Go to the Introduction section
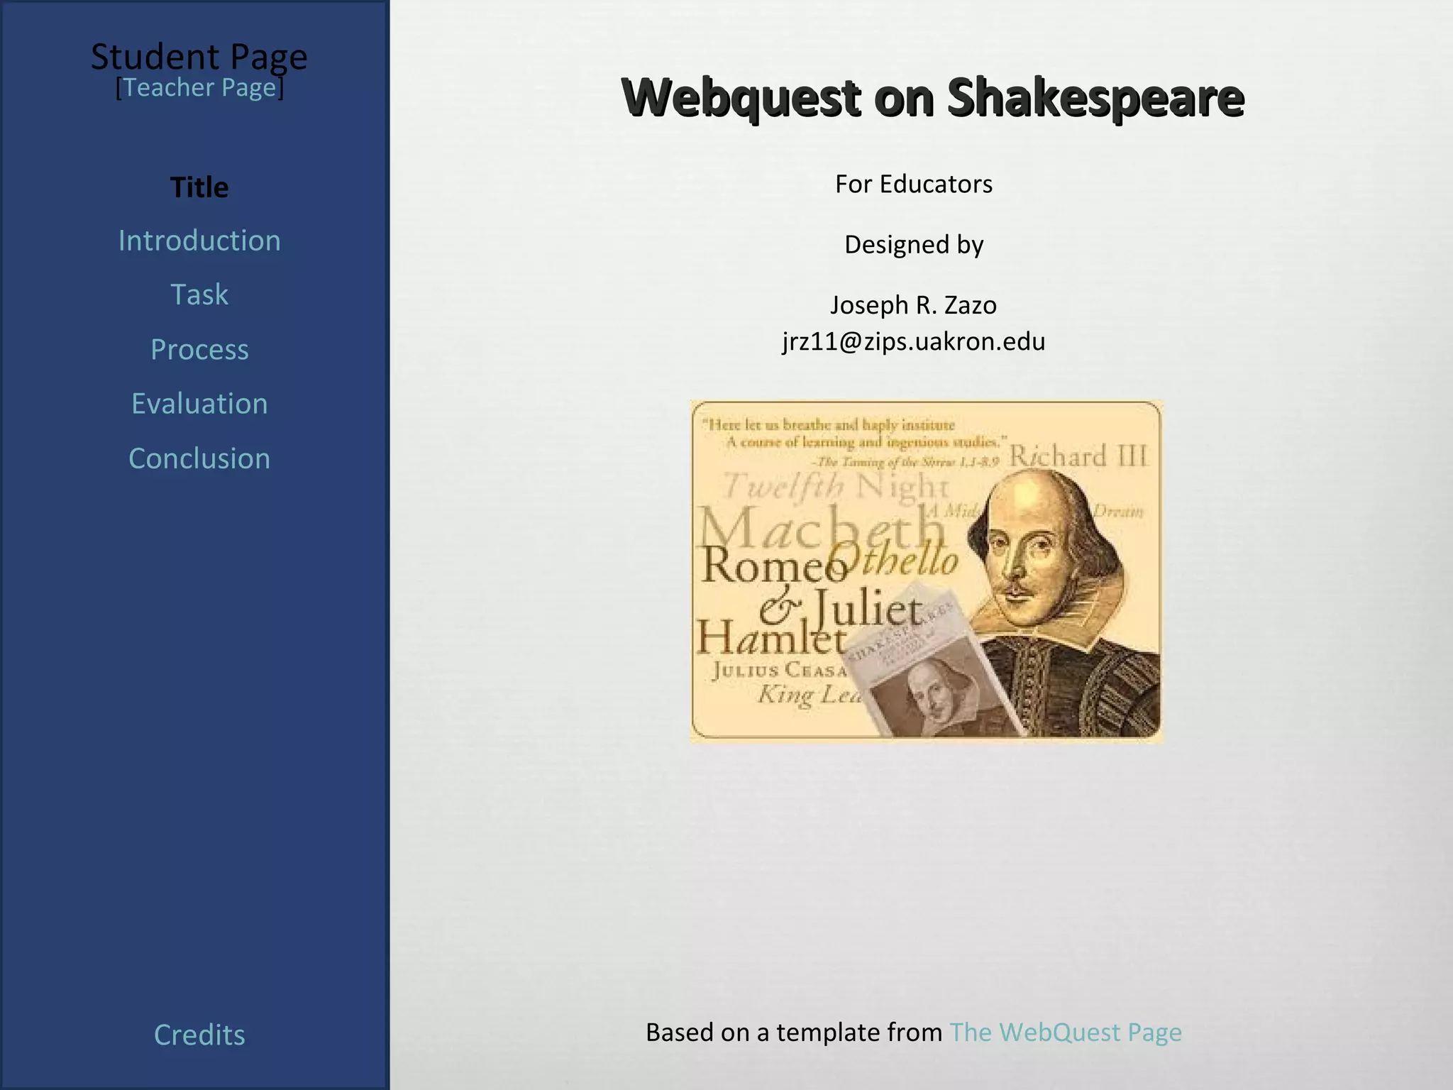Image resolution: width=1453 pixels, height=1090 pixels. tap(199, 241)
